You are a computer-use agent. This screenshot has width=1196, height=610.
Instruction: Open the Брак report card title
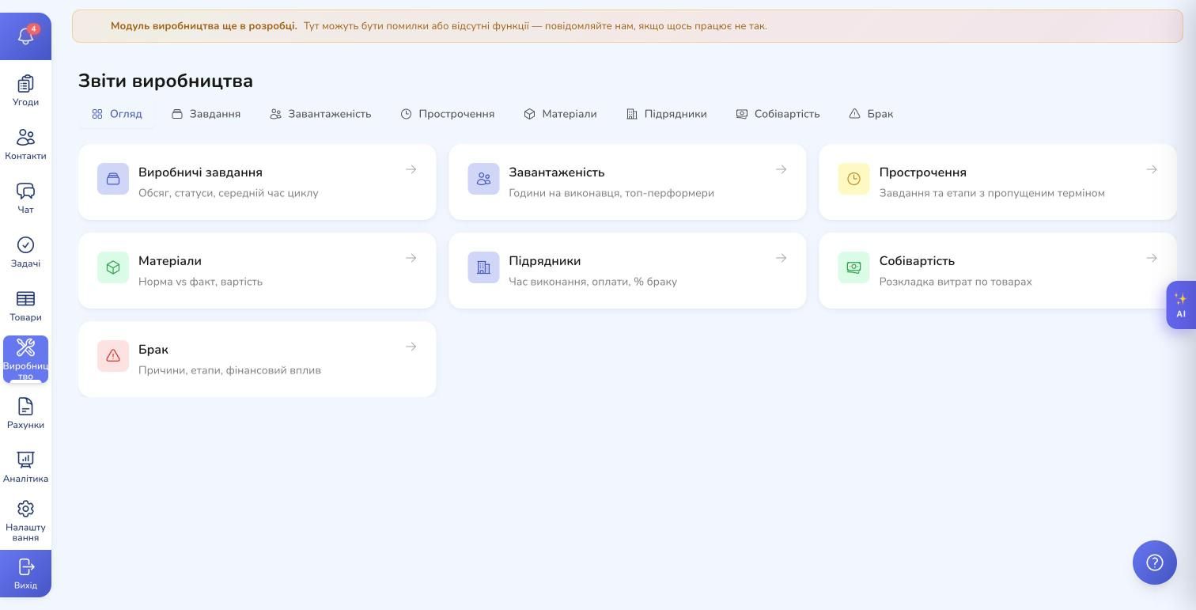click(x=153, y=350)
